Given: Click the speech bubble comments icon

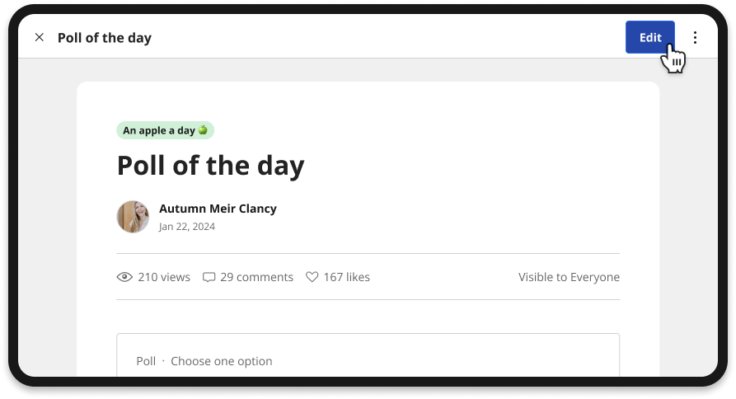Looking at the screenshot, I should pos(209,278).
